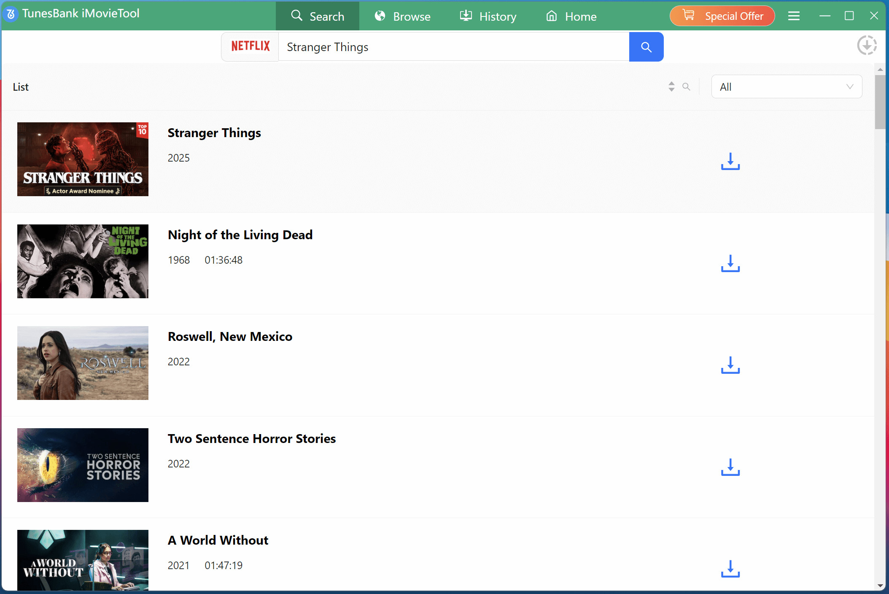
Task: Open the Stranger Things title link
Action: pos(214,133)
